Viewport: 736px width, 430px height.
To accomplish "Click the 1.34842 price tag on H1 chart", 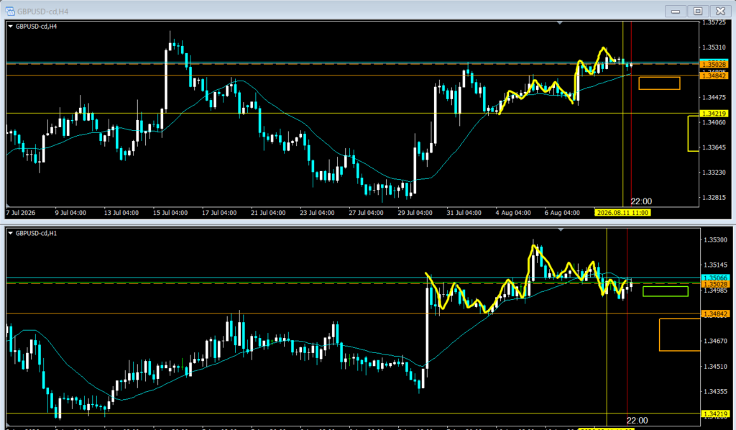I will coord(715,314).
